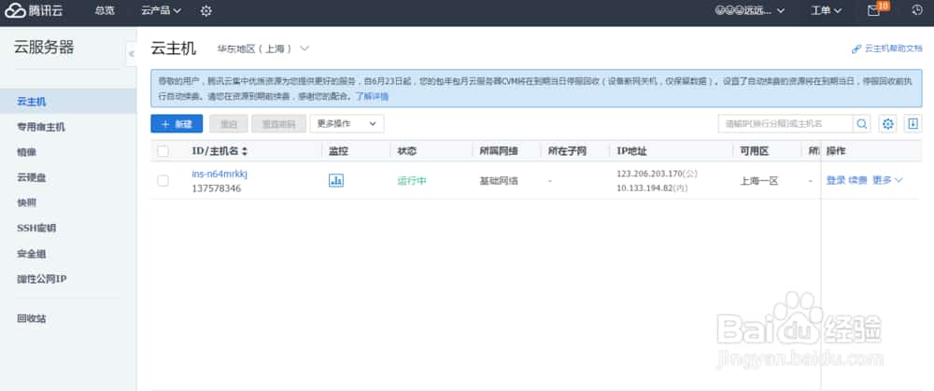Click the search magnifier icon

pyautogui.click(x=862, y=123)
